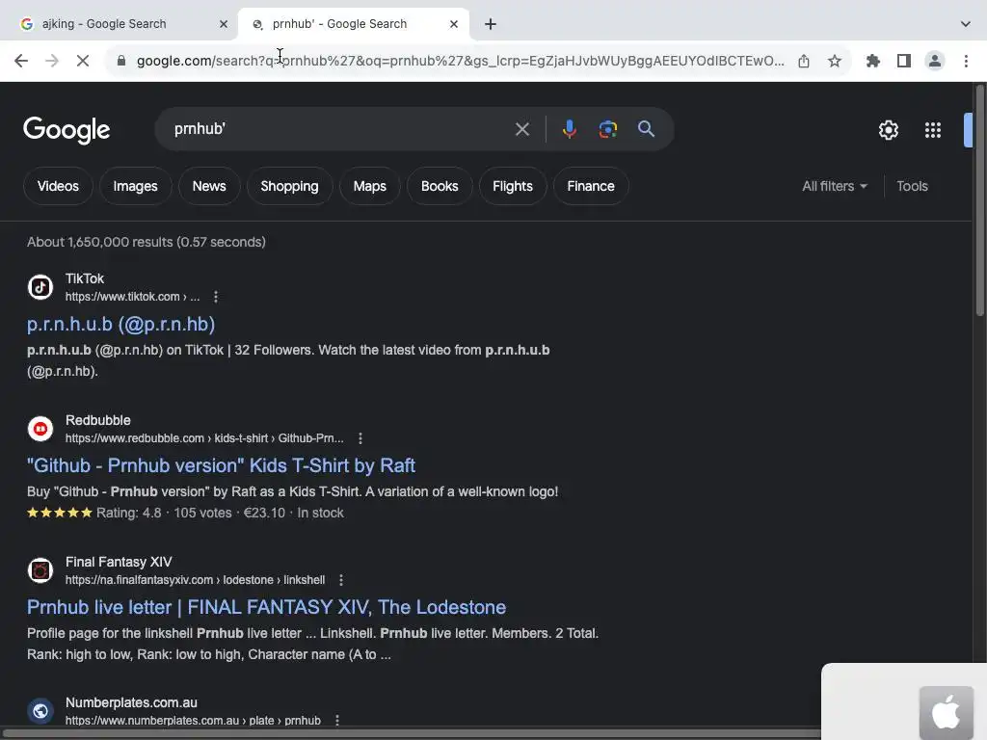This screenshot has height=740, width=987.
Task: Click the Numberplates.com.au site name
Action: click(x=131, y=702)
